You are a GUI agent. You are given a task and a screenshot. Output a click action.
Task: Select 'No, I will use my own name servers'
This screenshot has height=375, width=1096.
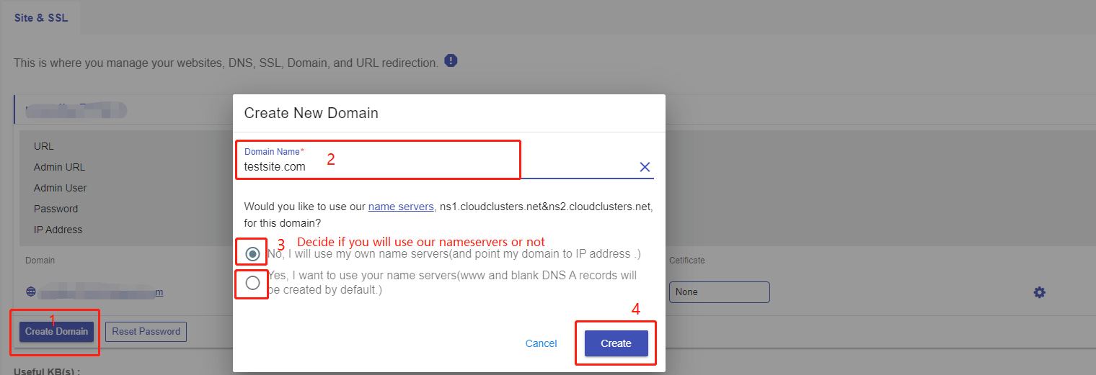[252, 254]
